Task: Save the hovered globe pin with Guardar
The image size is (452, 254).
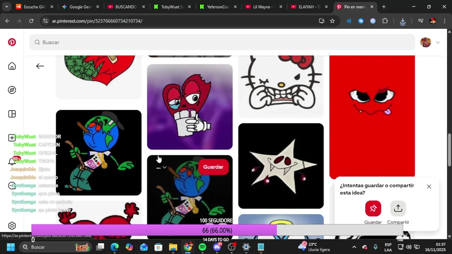Action: 213,167
